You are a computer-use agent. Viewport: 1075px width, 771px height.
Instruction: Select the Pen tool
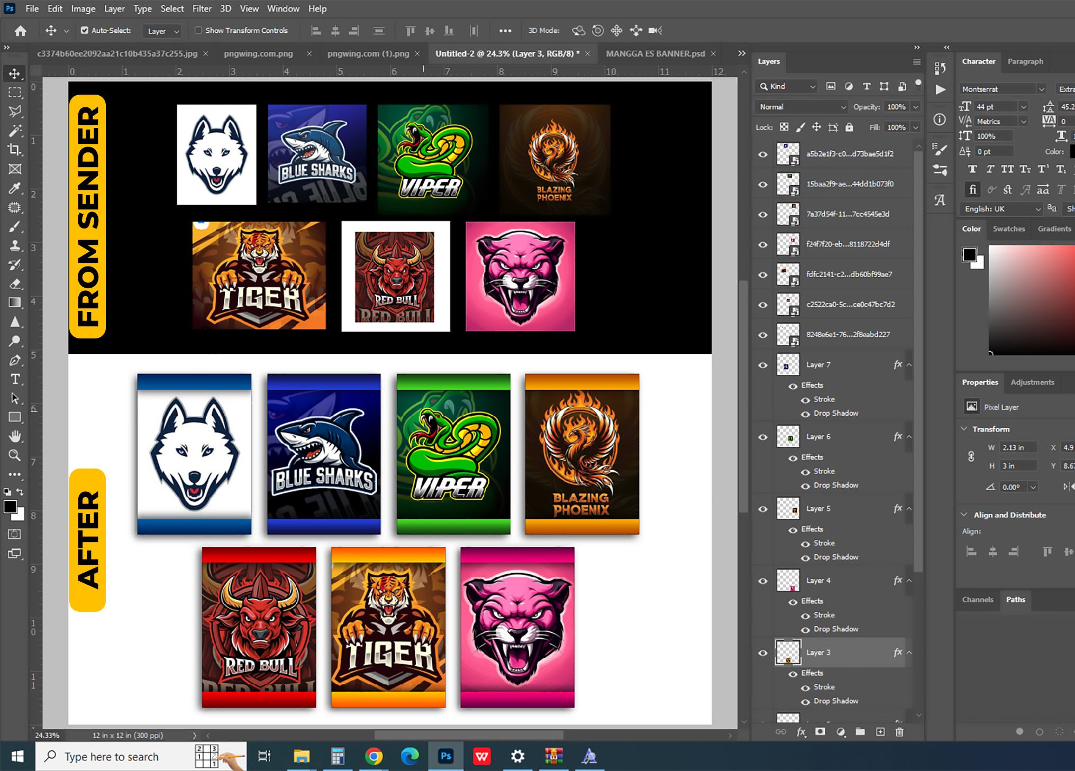(15, 361)
